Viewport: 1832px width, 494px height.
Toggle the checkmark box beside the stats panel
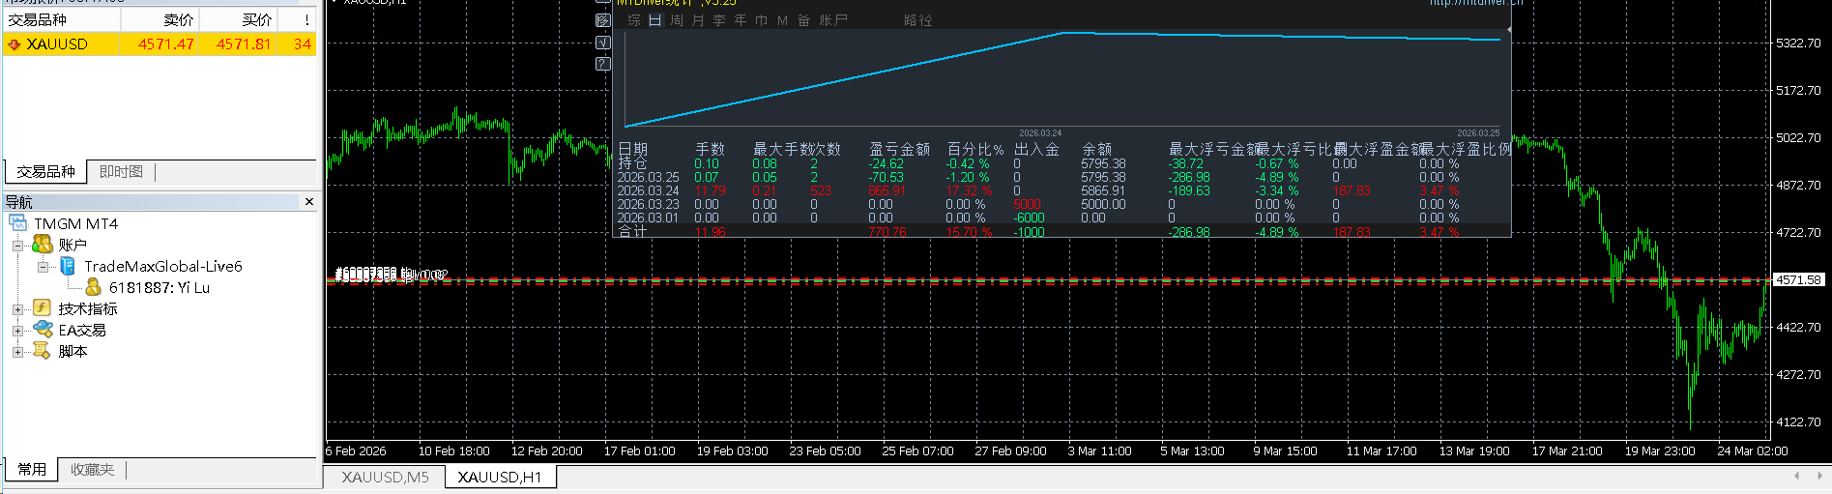[603, 43]
